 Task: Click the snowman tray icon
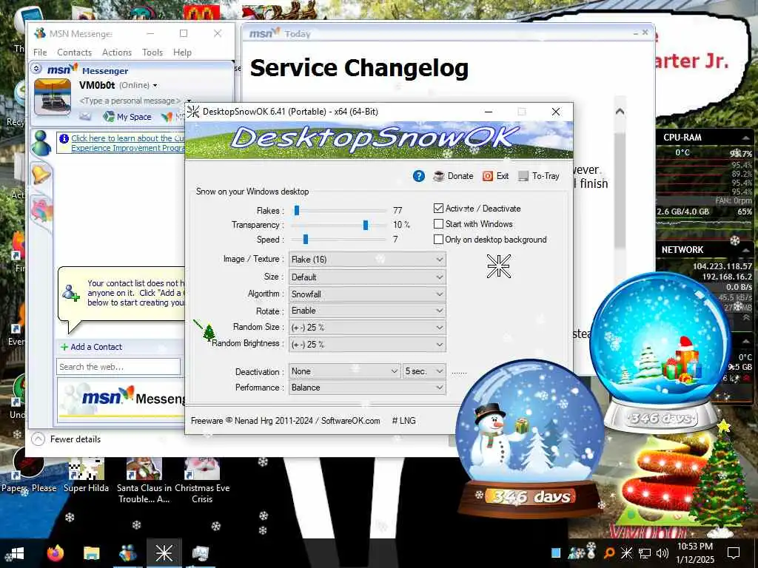[x=591, y=550]
